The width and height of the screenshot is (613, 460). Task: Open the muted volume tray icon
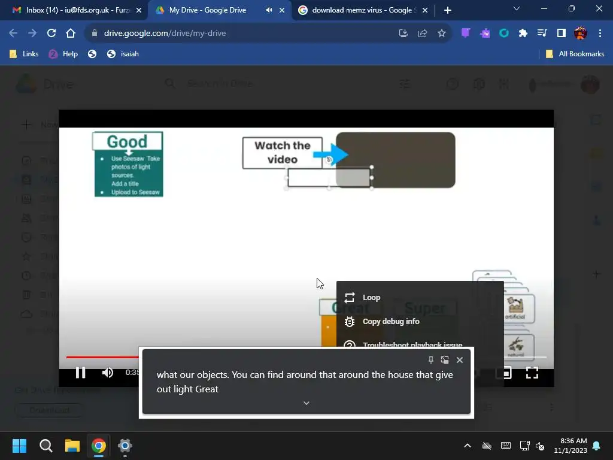(x=540, y=446)
